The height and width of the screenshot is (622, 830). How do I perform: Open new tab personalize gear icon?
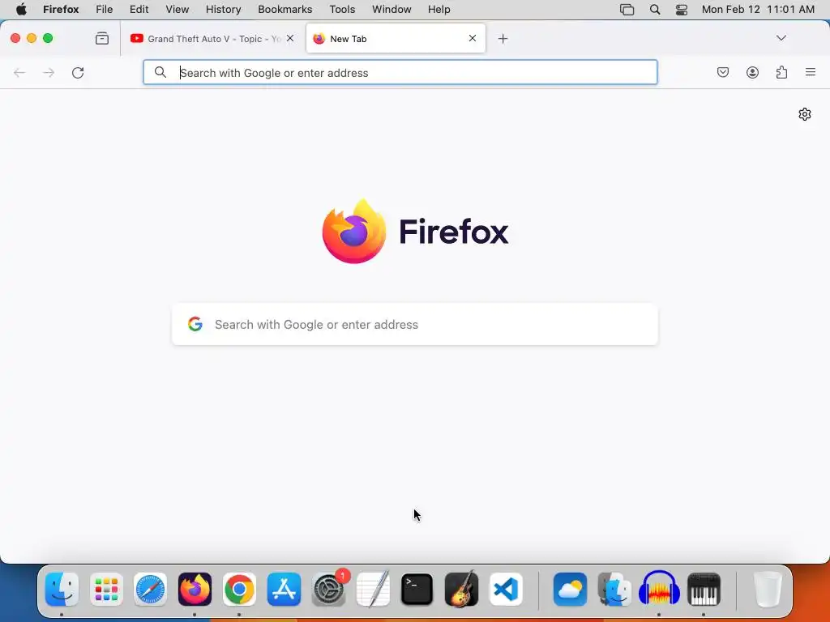805,114
